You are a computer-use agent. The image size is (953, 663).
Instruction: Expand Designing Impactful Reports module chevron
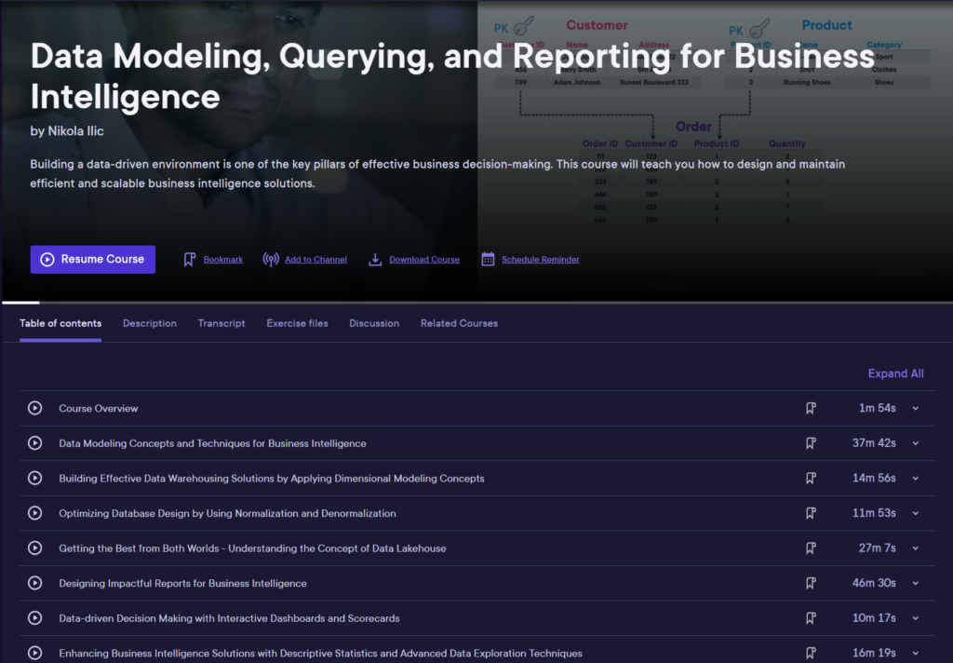(916, 583)
